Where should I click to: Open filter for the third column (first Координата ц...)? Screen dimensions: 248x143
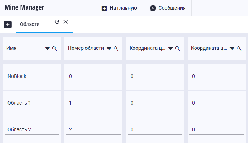coord(170,48)
